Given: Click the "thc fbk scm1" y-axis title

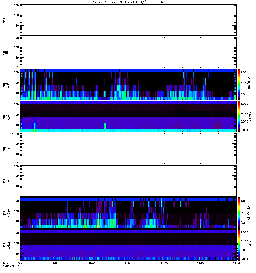Looking at the screenshot, I should coord(6,245).
